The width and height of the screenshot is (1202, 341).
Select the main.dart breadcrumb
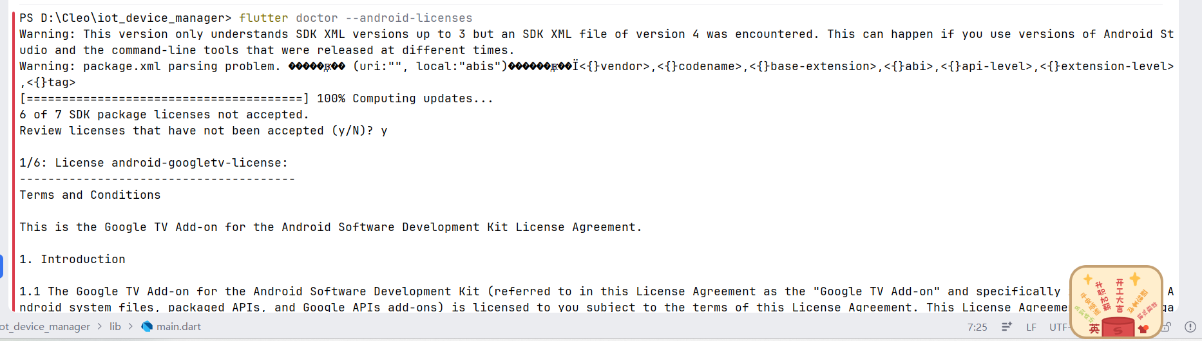(178, 327)
